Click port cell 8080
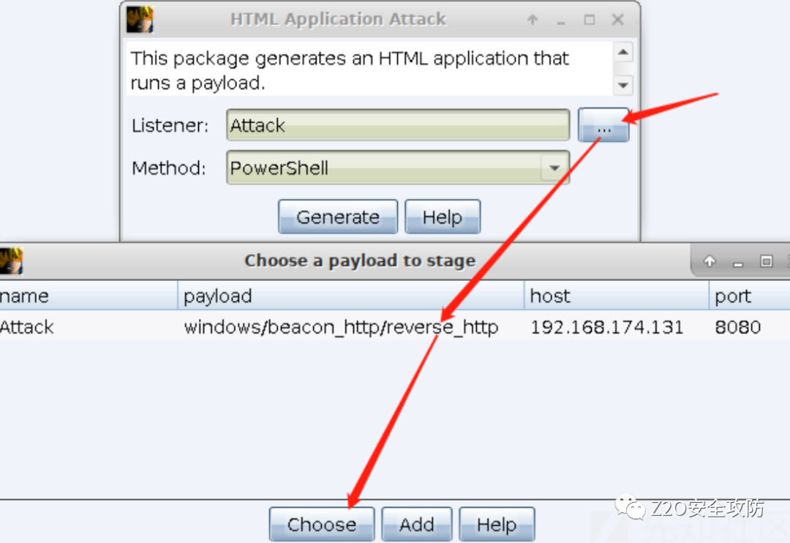Screen dimensions: 790x543 click(737, 327)
